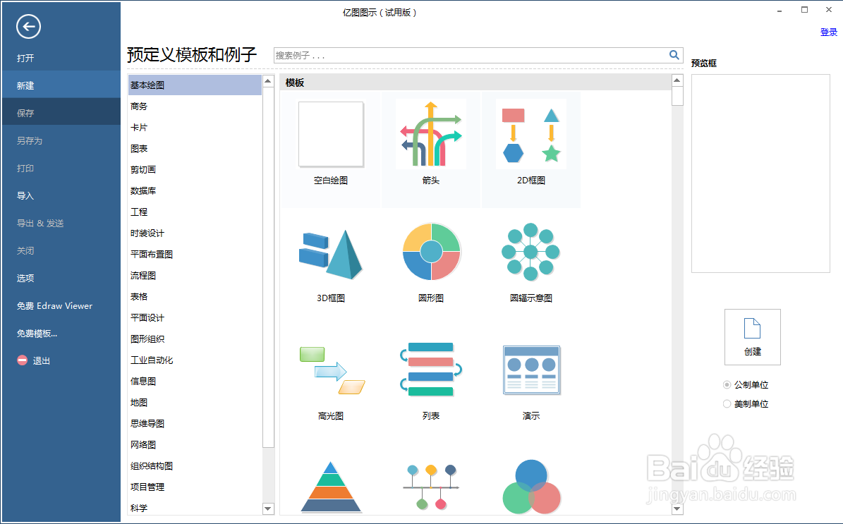Click category list scroll-up arrow

pyautogui.click(x=268, y=80)
